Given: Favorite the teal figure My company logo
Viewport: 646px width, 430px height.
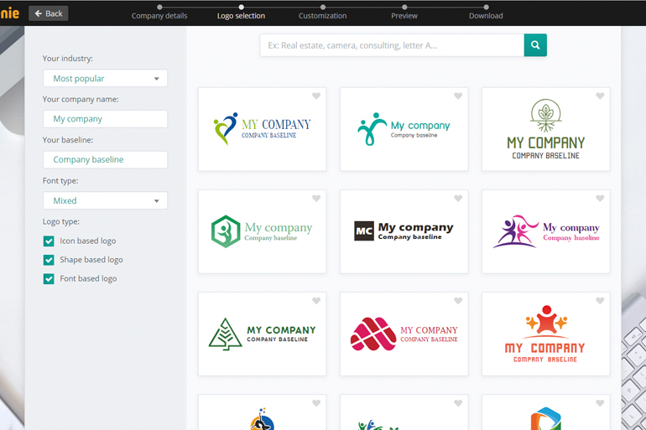Looking at the screenshot, I should point(458,96).
